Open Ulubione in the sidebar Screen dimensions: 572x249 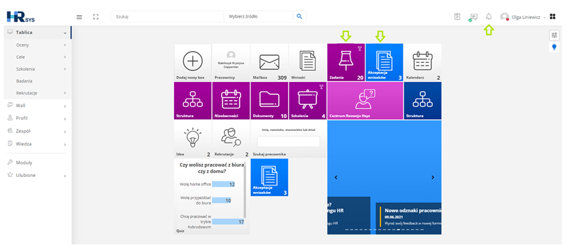26,176
